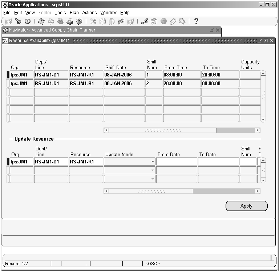
Task: Click the Close Form folder icon
Action: point(79,21)
